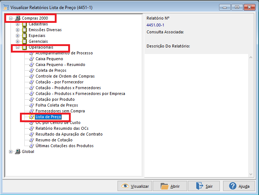Select Últimas Cotações dos Produtos
Viewport: 259px width, 195px height.
pyautogui.click(x=65, y=146)
